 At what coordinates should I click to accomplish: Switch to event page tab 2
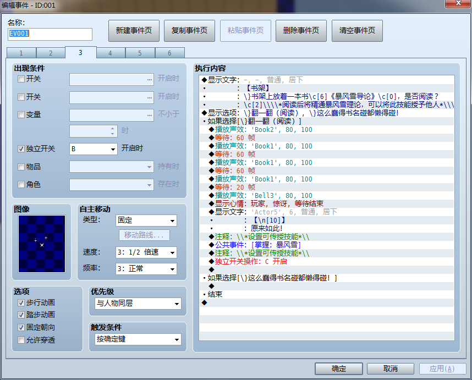[x=51, y=53]
